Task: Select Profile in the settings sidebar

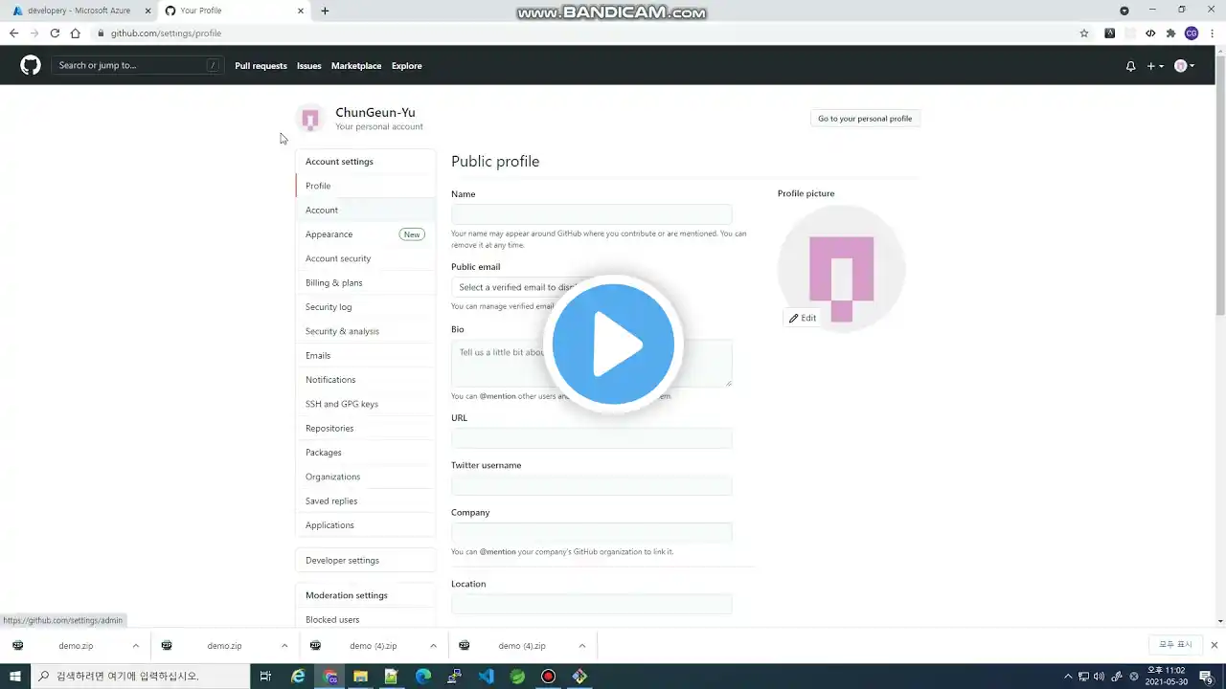Action: click(x=365, y=186)
